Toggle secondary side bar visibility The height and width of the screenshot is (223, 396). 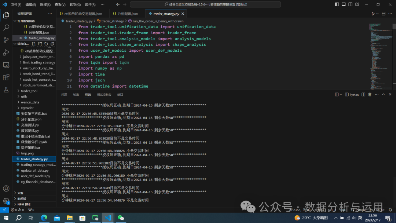pos(350,4)
